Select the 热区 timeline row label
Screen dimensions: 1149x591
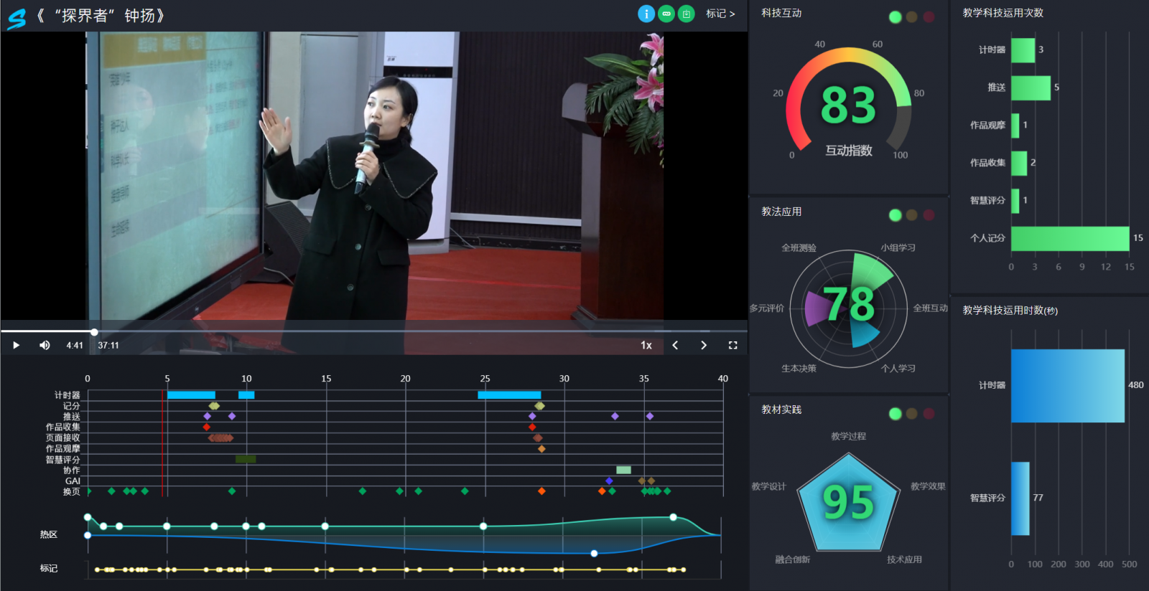(x=49, y=534)
